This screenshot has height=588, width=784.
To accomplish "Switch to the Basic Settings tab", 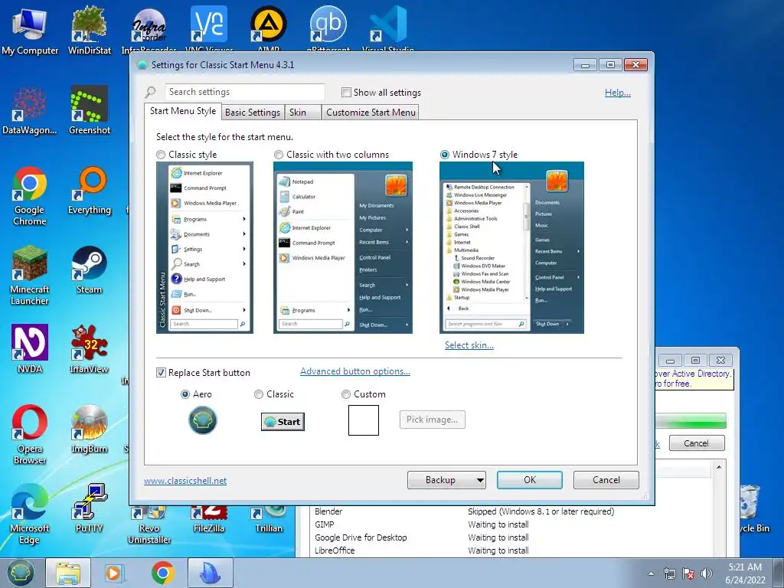I will [253, 113].
